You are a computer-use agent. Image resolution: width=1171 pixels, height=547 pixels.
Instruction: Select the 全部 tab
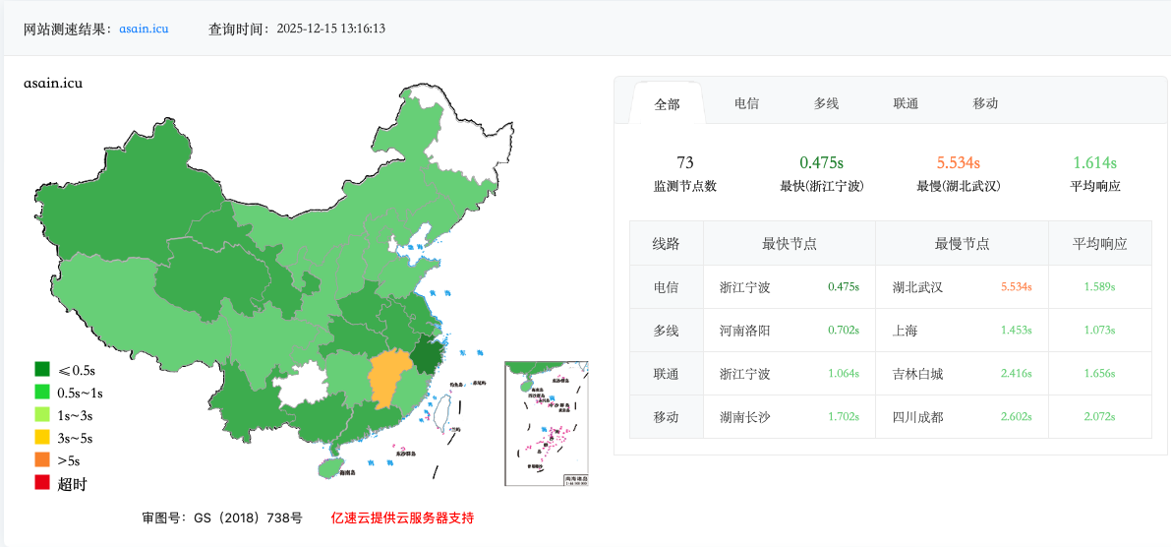[667, 104]
